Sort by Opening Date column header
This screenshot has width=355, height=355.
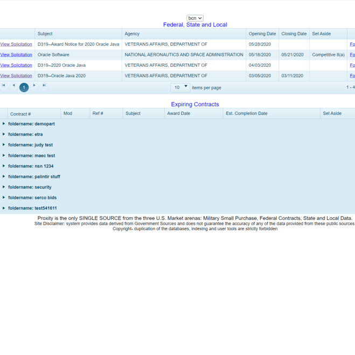tap(262, 34)
